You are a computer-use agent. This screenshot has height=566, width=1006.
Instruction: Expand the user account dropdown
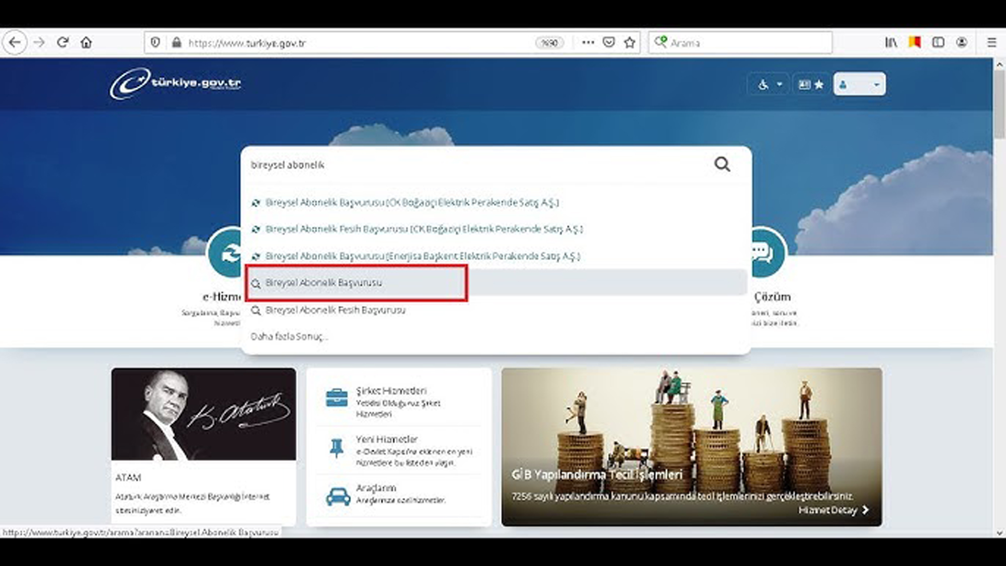pyautogui.click(x=859, y=85)
